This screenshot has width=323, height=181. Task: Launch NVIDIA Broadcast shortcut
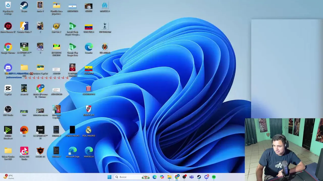[8, 133]
